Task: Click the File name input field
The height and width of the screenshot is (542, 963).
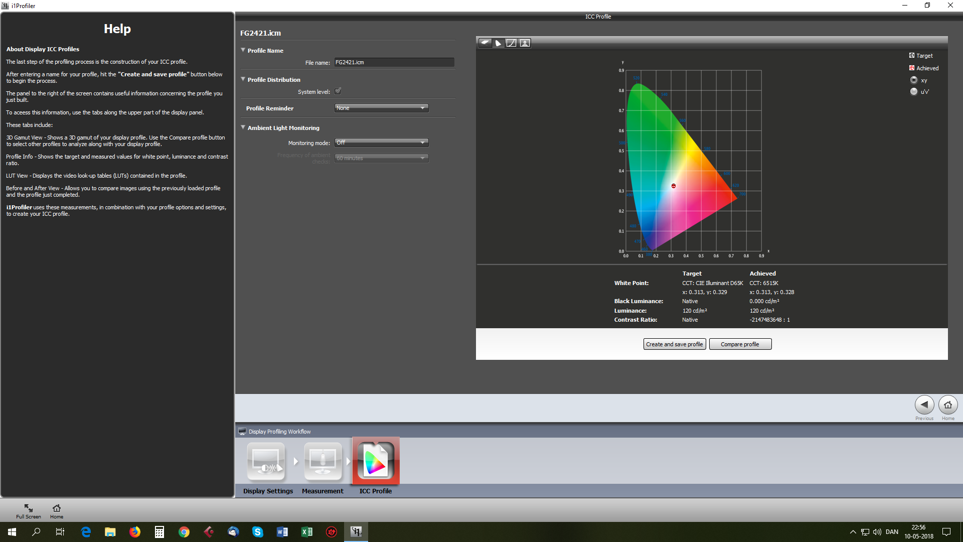Action: coord(394,62)
